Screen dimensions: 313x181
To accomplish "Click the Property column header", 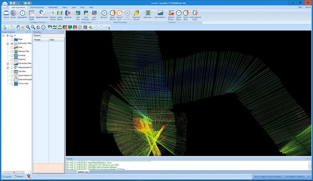I will (x=41, y=40).
